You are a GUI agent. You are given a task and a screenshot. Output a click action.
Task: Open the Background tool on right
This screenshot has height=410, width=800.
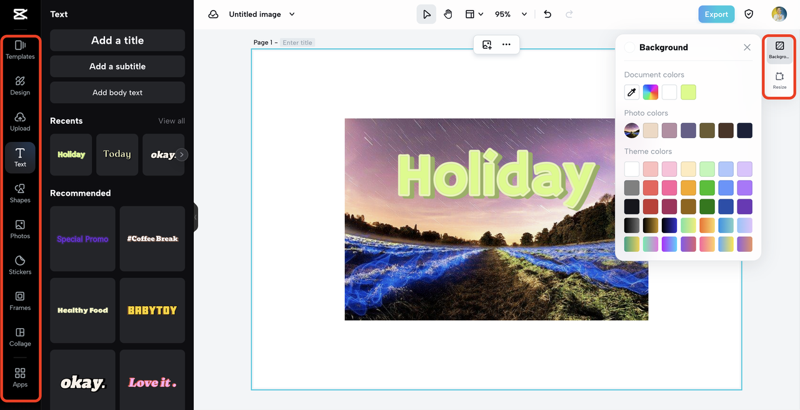pos(779,50)
